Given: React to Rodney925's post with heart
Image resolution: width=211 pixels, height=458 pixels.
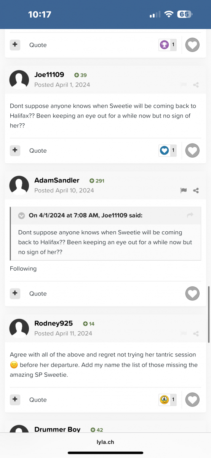Looking at the screenshot, I should (x=192, y=400).
